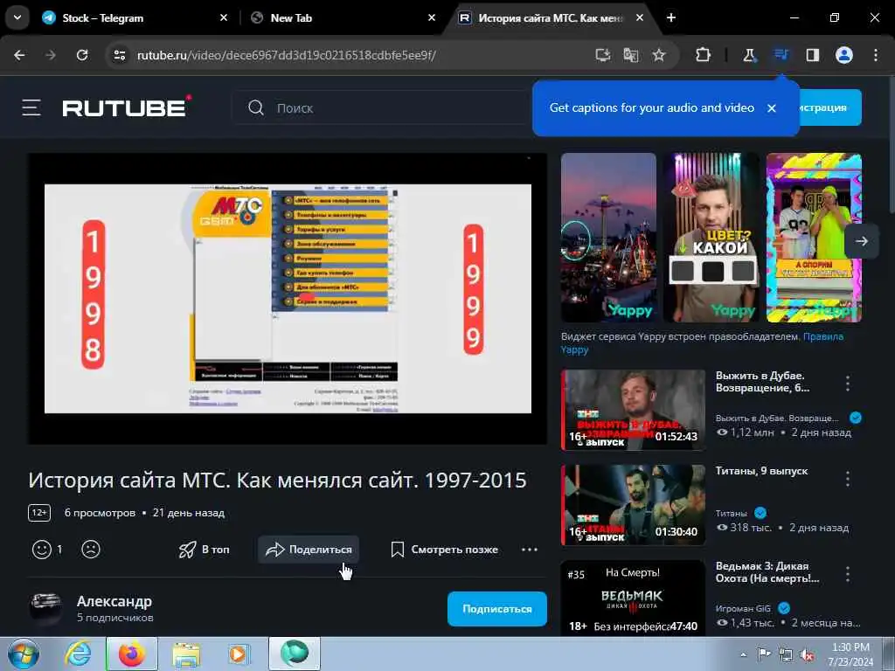The image size is (895, 671).
Task: Bookmark this page with the star
Action: tap(659, 55)
